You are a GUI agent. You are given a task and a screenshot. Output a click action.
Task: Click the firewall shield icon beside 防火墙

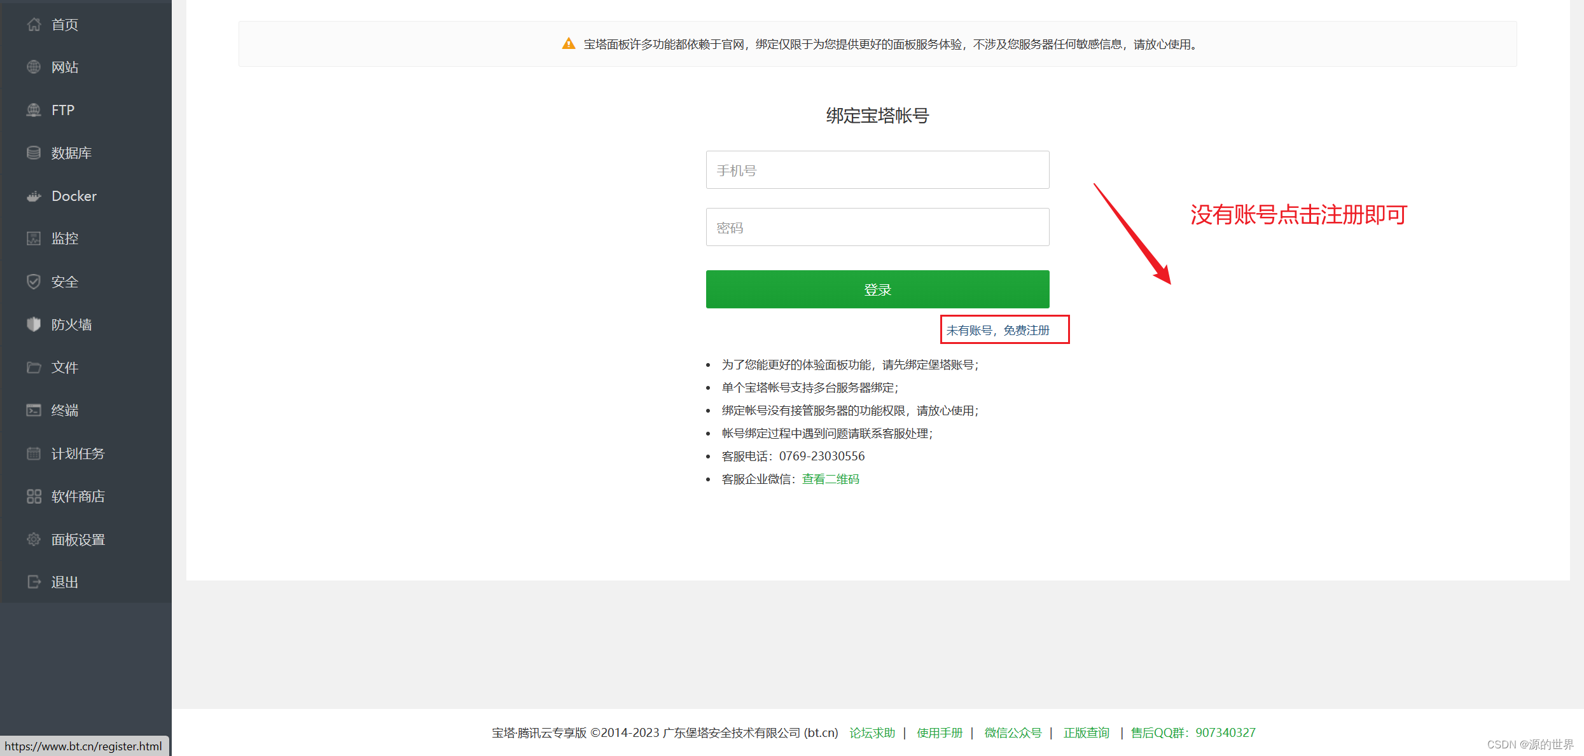[34, 324]
